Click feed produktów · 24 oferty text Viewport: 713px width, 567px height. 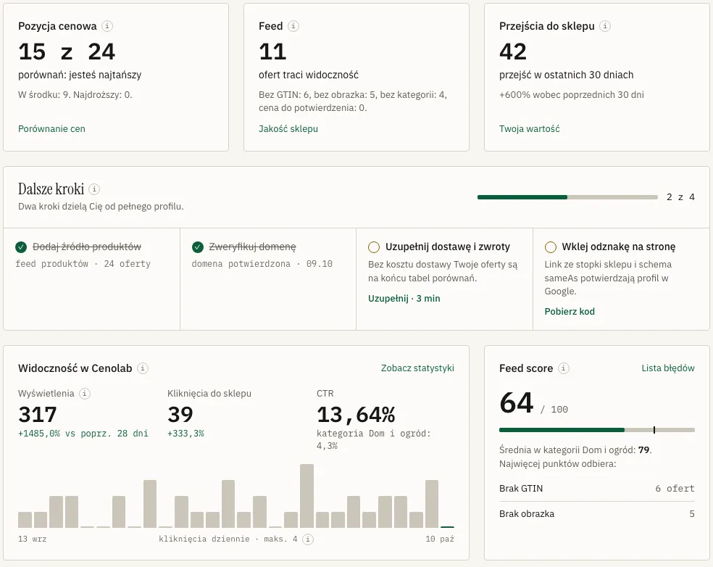[x=83, y=264]
